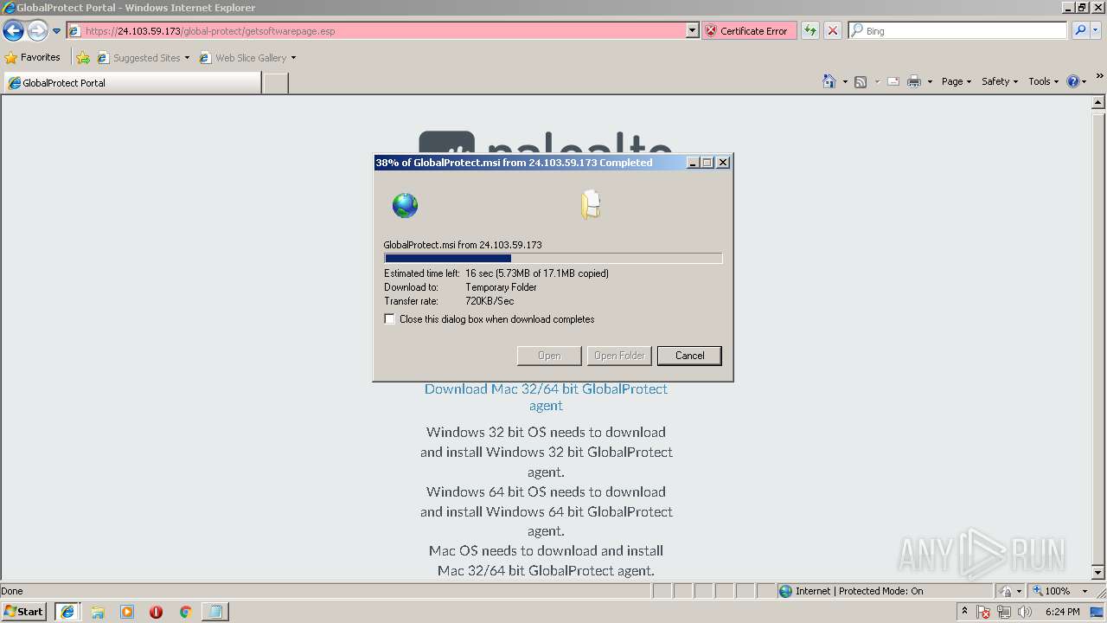This screenshot has height=623, width=1107.
Task: Click the Certificate Error shield button
Action: coord(747,31)
